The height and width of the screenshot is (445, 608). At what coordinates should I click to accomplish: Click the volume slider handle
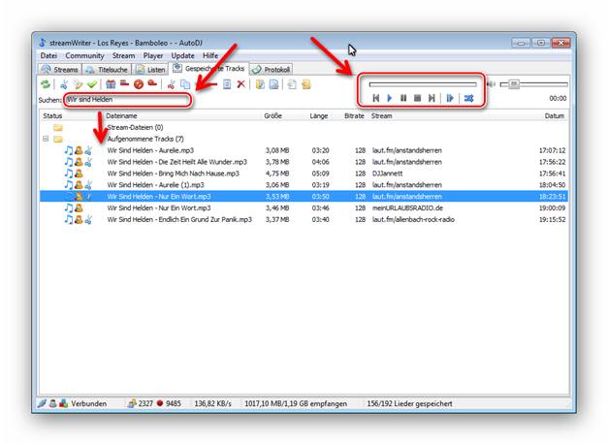tap(514, 84)
